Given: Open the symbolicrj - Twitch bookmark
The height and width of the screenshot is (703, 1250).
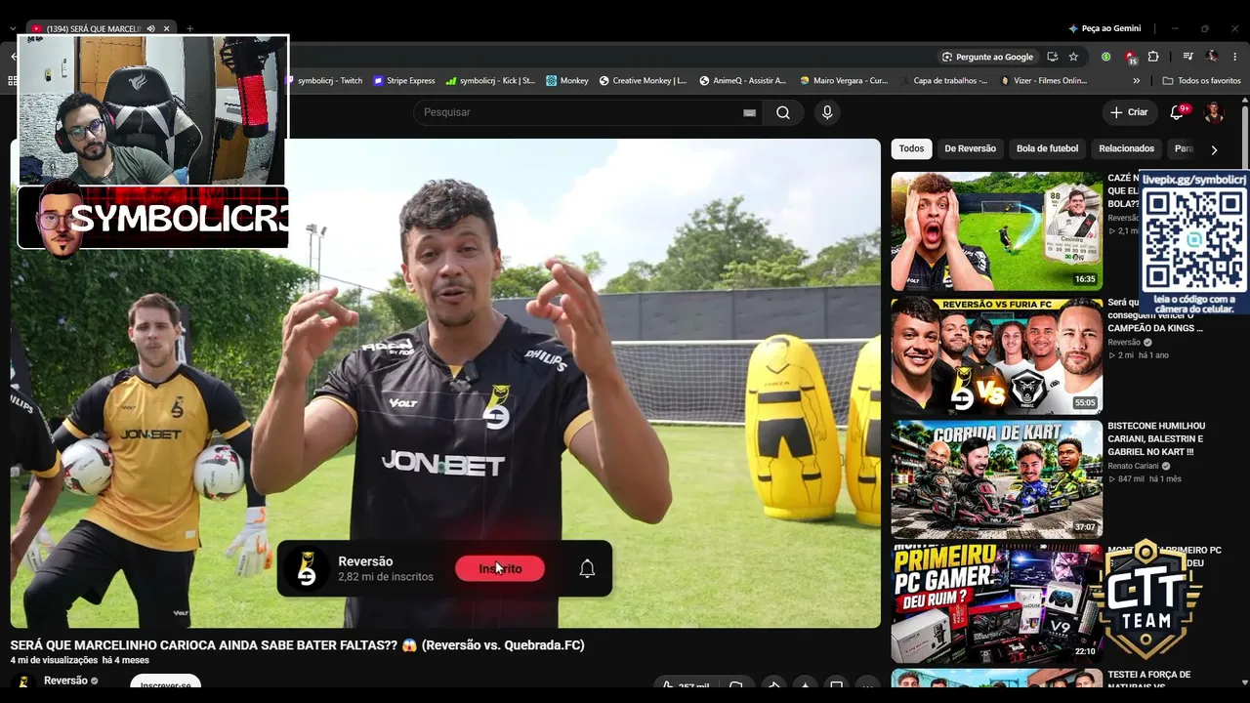Looking at the screenshot, I should coord(323,81).
